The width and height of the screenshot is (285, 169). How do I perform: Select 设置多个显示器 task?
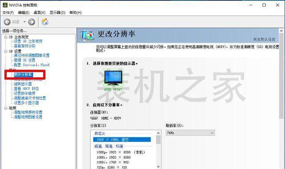(x=26, y=103)
